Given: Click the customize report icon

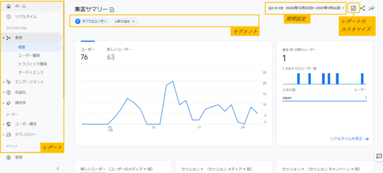Looking at the screenshot, I should pos(353,8).
